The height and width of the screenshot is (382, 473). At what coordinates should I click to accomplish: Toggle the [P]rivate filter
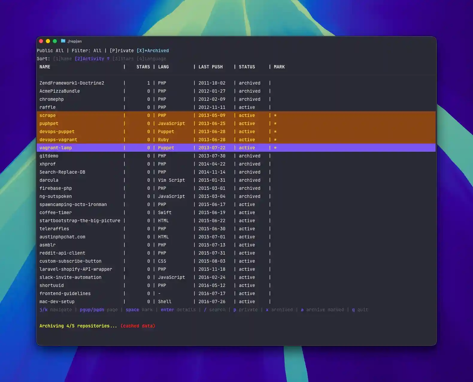point(122,51)
